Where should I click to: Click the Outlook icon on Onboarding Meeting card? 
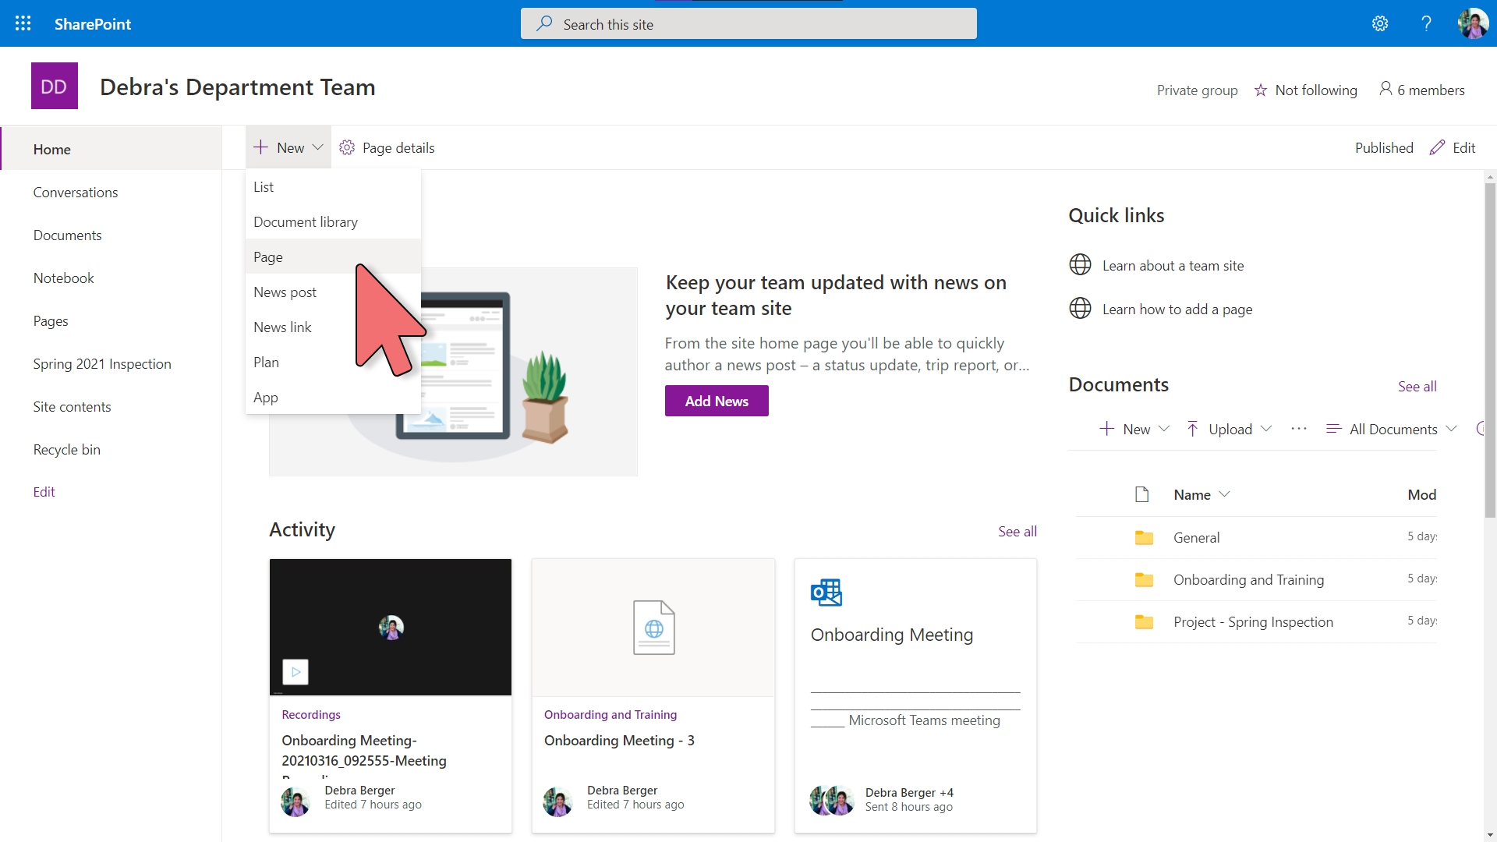pos(826,593)
